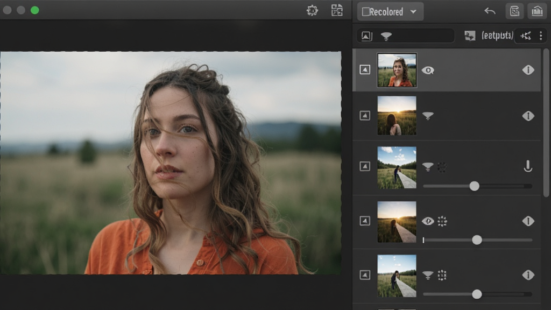
Task: Click the outputs label in the panel header
Action: pos(497,36)
